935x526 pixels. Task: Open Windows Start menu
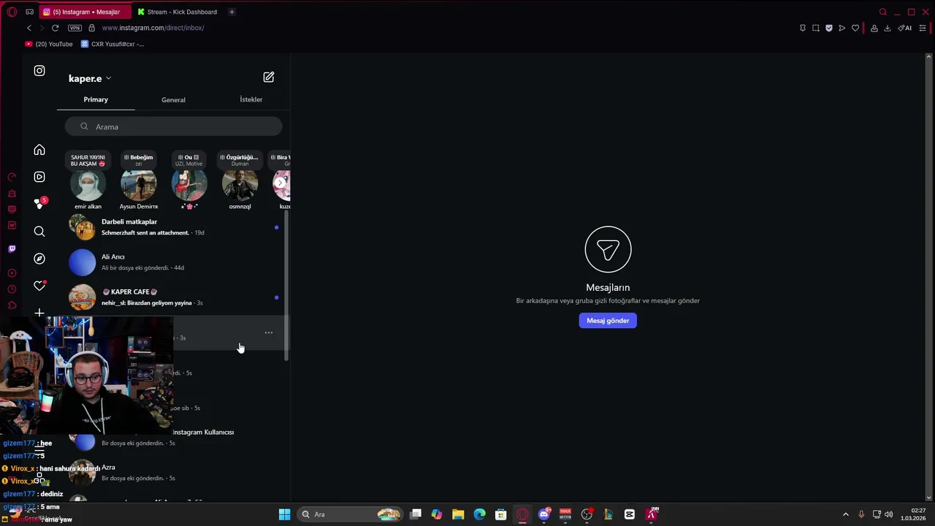tap(284, 514)
